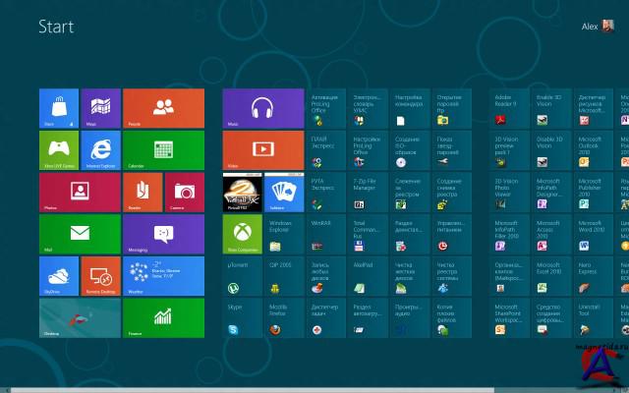Switch to the Desktop tile
629x393 pixels.
(x=80, y=318)
